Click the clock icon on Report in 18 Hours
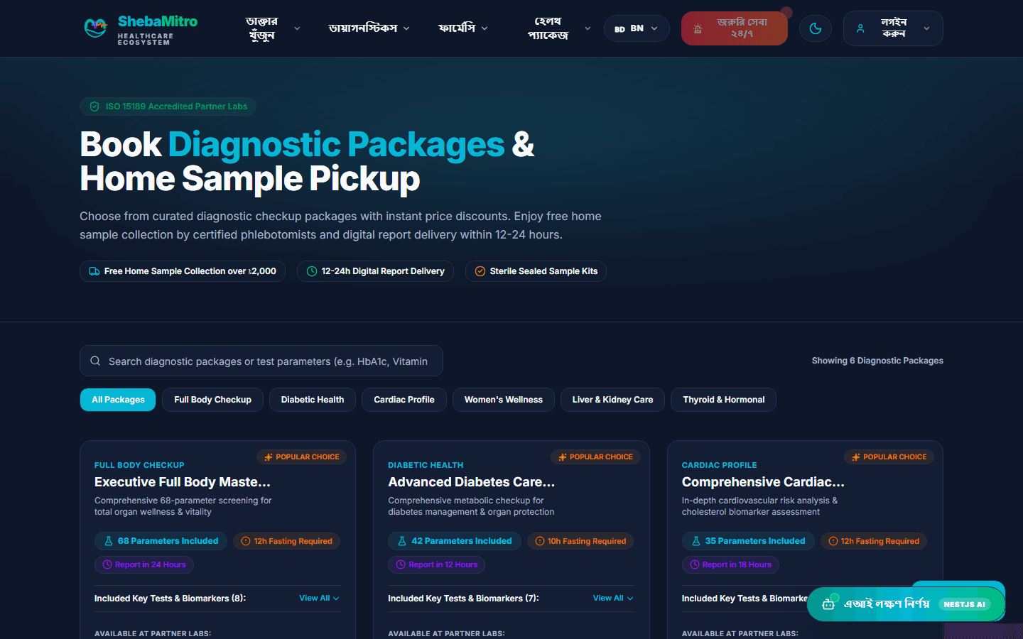The height and width of the screenshot is (639, 1023). (x=695, y=564)
